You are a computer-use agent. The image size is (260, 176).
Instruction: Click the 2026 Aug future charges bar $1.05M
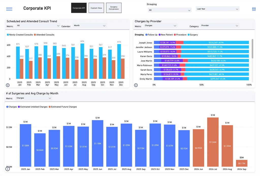click(x=227, y=146)
